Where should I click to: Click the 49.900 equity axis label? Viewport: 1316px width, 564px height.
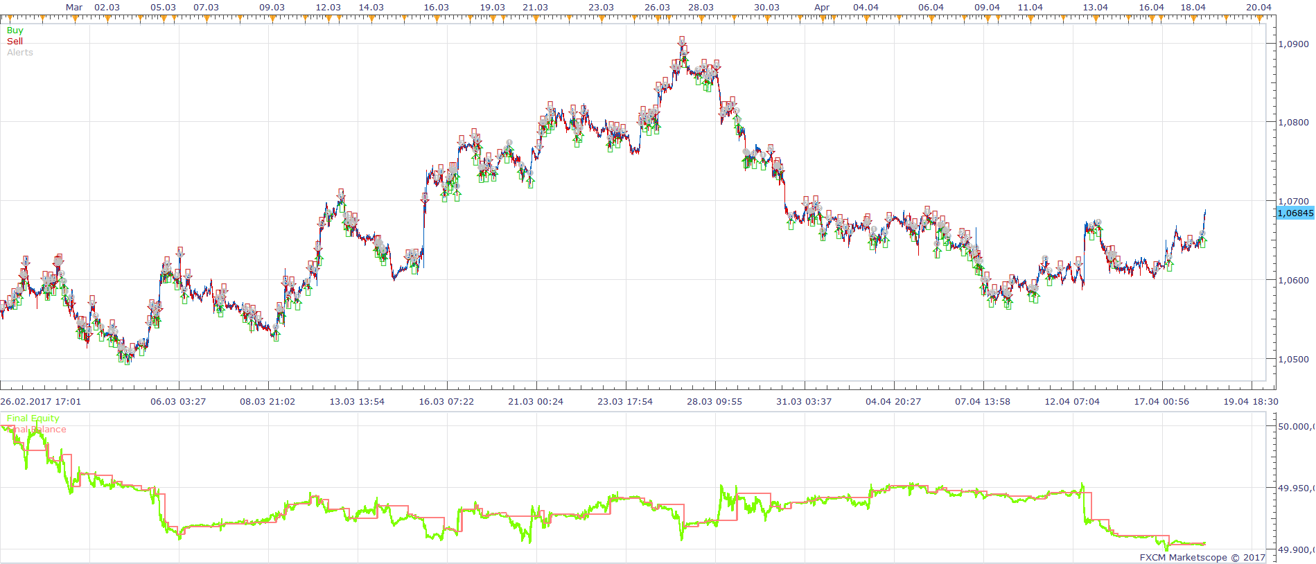(1296, 550)
